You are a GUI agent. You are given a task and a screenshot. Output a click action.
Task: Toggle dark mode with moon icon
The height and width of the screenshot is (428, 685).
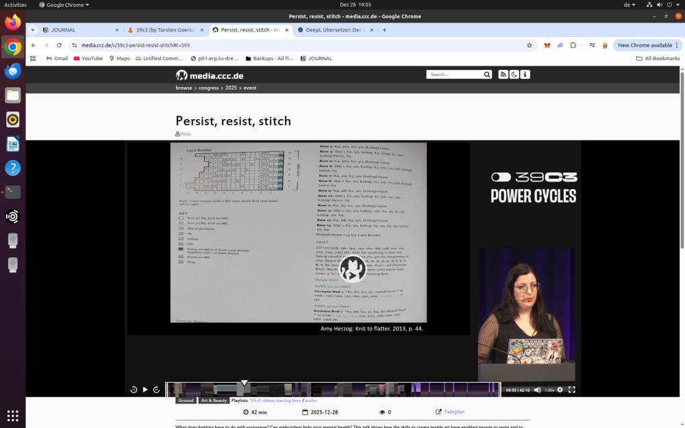point(514,75)
